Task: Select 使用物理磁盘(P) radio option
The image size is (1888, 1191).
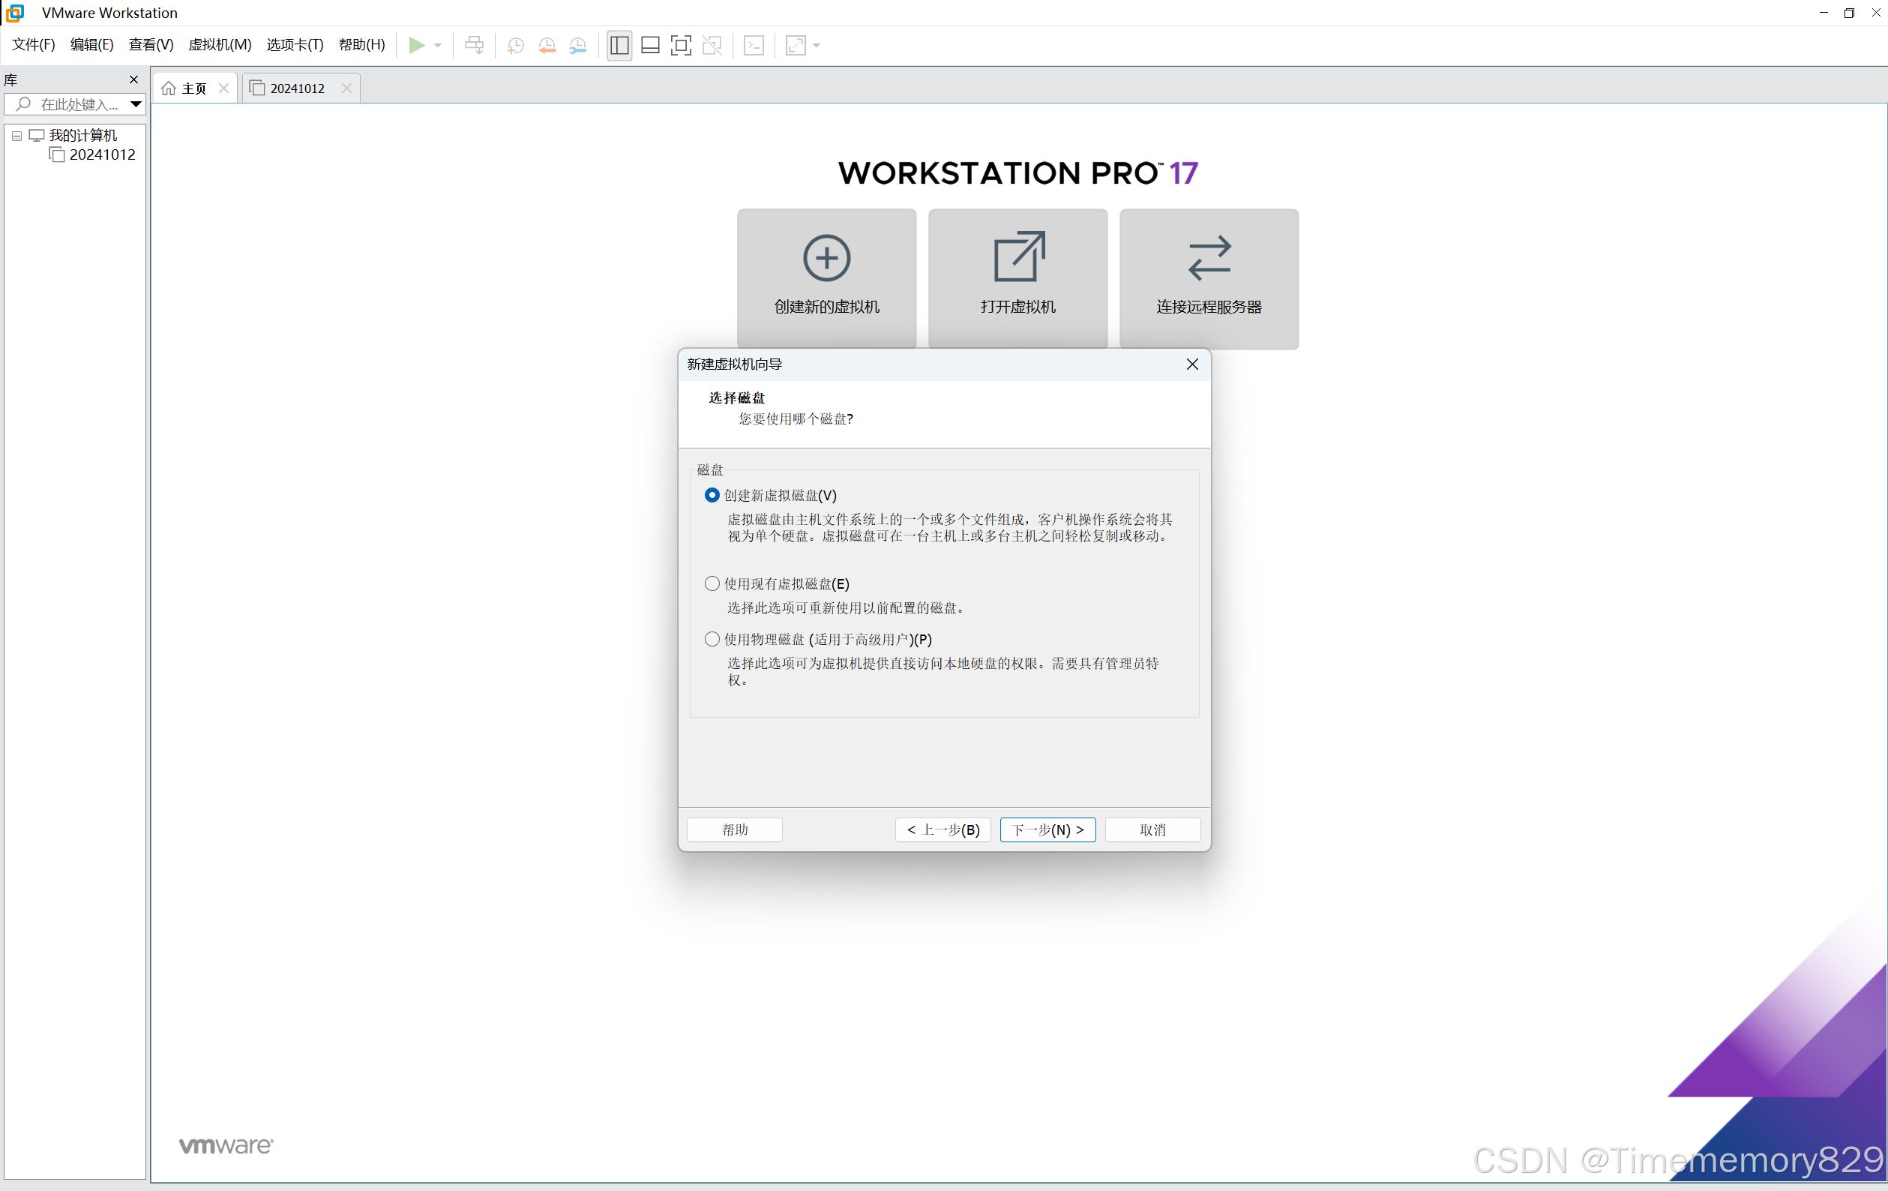Action: 712,639
